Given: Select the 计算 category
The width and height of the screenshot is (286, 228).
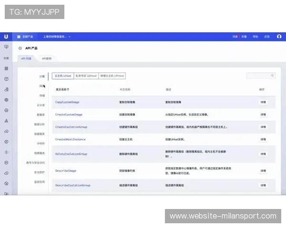Looking at the screenshot, I should (42, 76).
